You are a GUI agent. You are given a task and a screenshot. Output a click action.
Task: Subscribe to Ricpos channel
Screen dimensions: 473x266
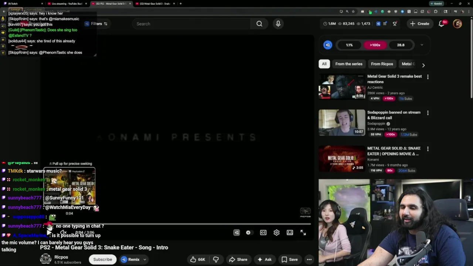(103, 259)
